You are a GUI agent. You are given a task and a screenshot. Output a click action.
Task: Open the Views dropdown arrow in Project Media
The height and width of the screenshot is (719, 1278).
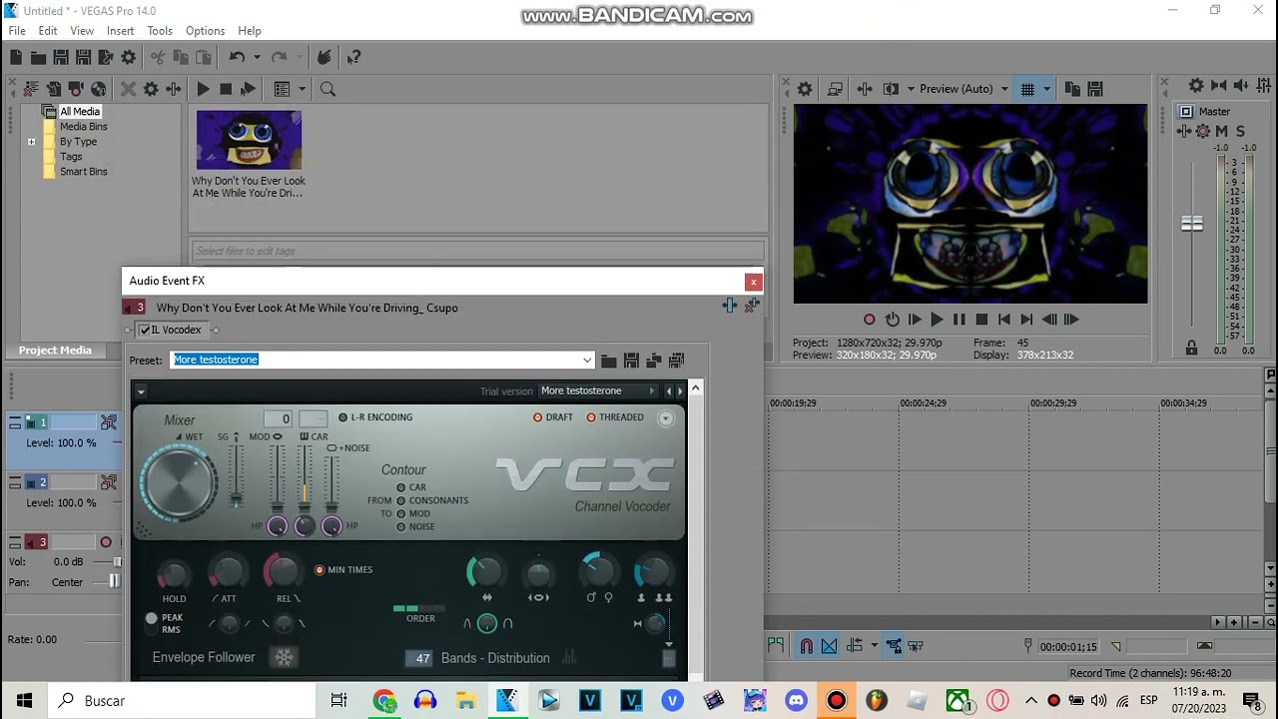302,89
